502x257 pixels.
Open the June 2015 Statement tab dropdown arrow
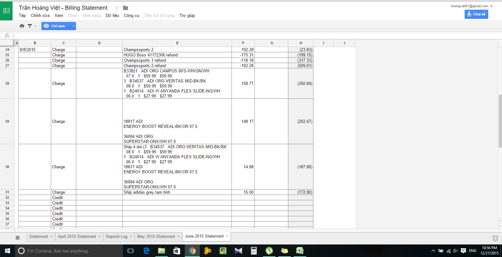[227, 236]
